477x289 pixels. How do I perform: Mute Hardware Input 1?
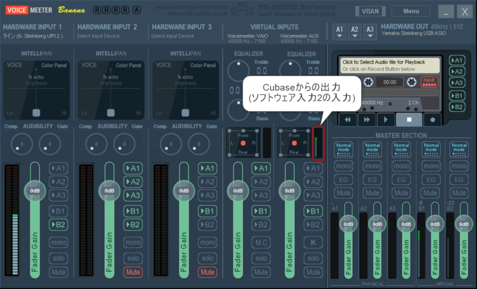click(58, 272)
